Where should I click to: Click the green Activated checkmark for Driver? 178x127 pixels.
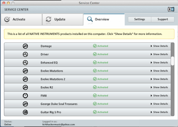pos(95,54)
